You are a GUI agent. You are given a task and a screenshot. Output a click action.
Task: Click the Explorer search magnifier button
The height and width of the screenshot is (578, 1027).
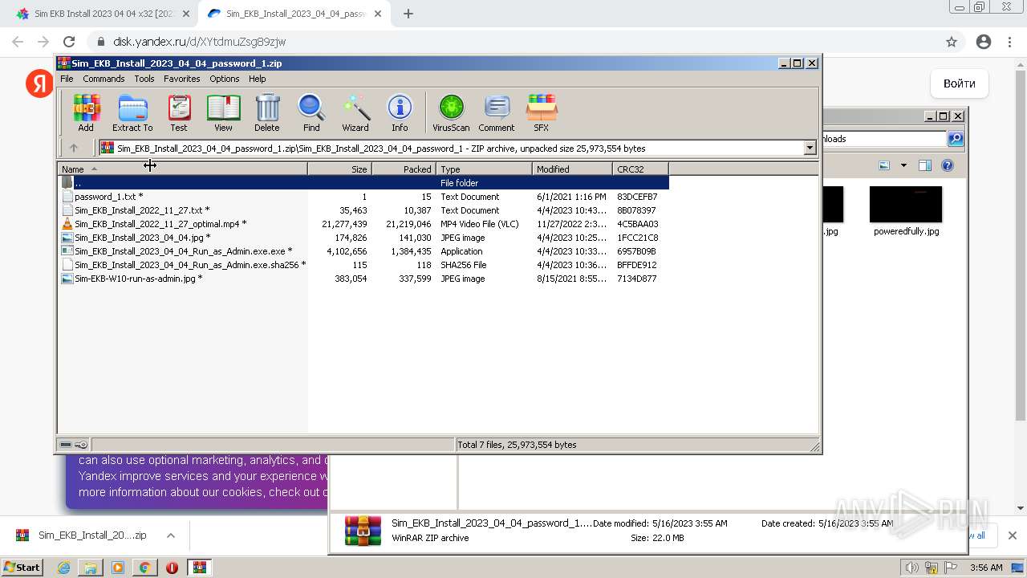pyautogui.click(x=956, y=139)
